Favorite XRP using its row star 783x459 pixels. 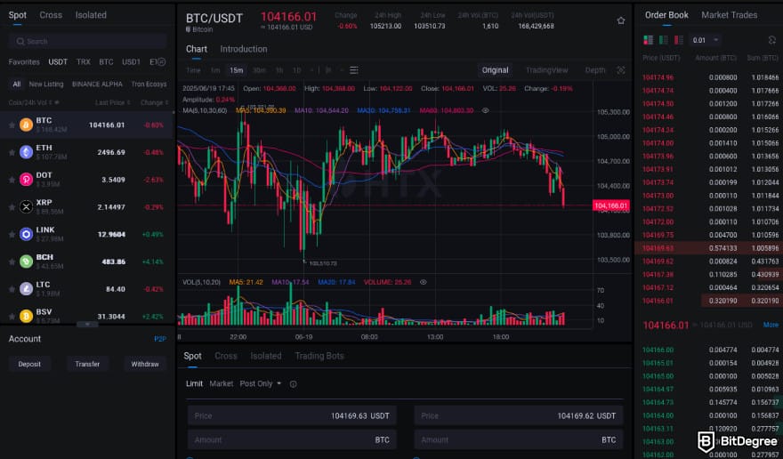pos(12,206)
